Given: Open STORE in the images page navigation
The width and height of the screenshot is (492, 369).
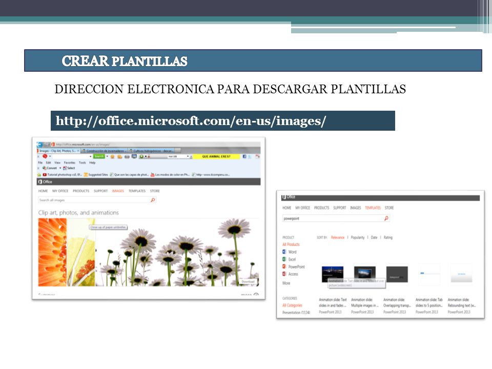Looking at the screenshot, I should coord(155,191).
